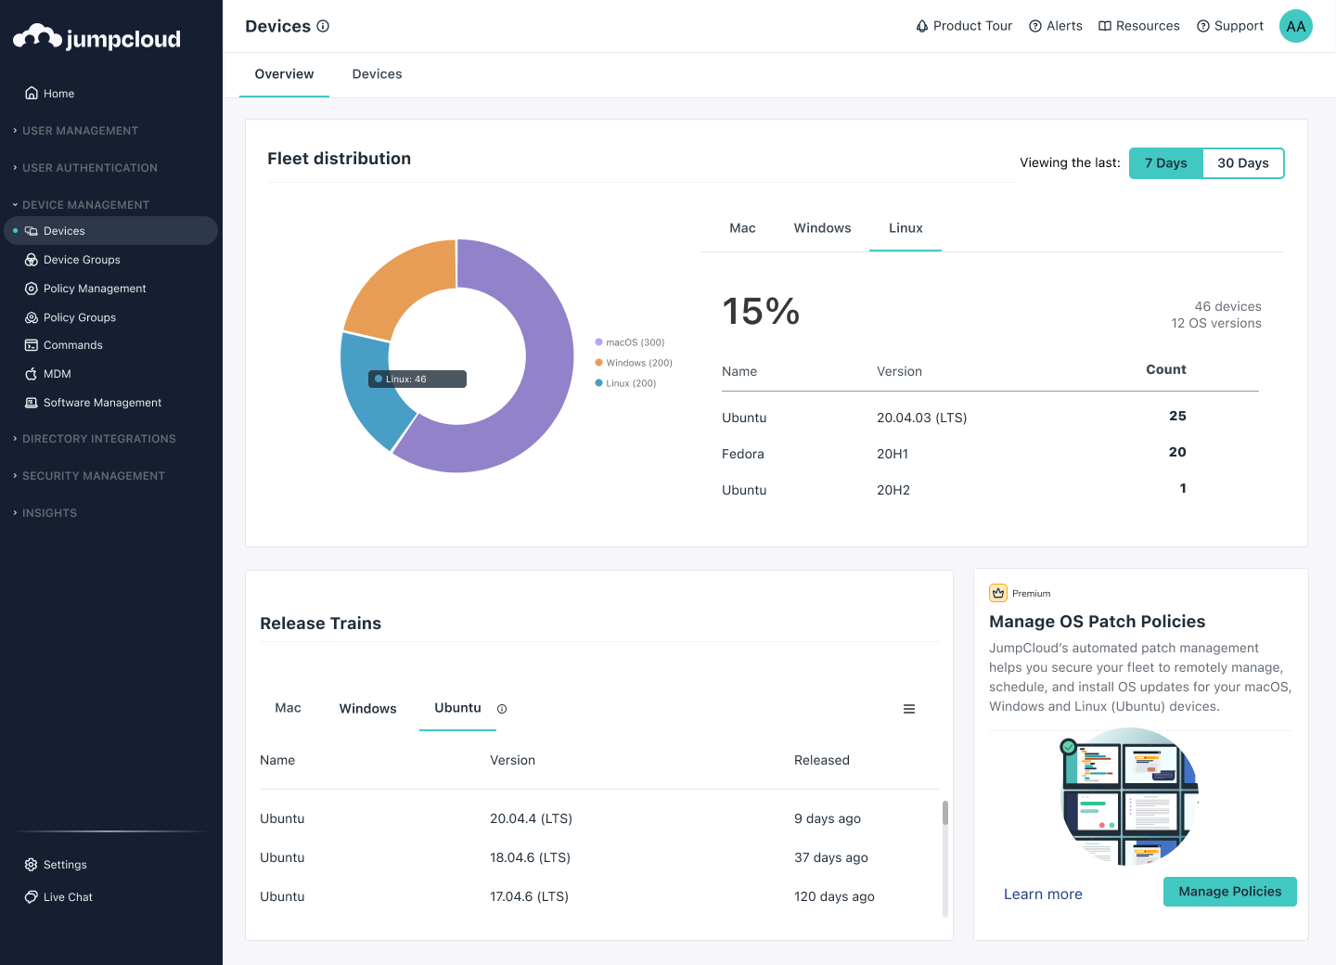The height and width of the screenshot is (965, 1336).
Task: Click info icon beside Devices title
Action: point(323,26)
